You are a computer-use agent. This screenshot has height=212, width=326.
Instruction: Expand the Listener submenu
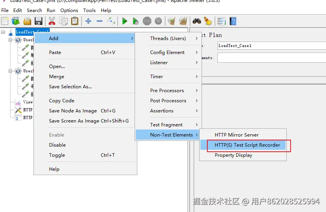coord(168,63)
